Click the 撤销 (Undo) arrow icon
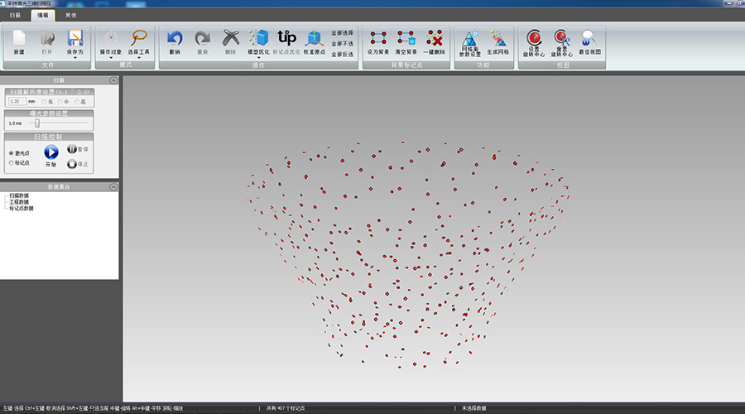The height and width of the screenshot is (414, 745). 175,38
